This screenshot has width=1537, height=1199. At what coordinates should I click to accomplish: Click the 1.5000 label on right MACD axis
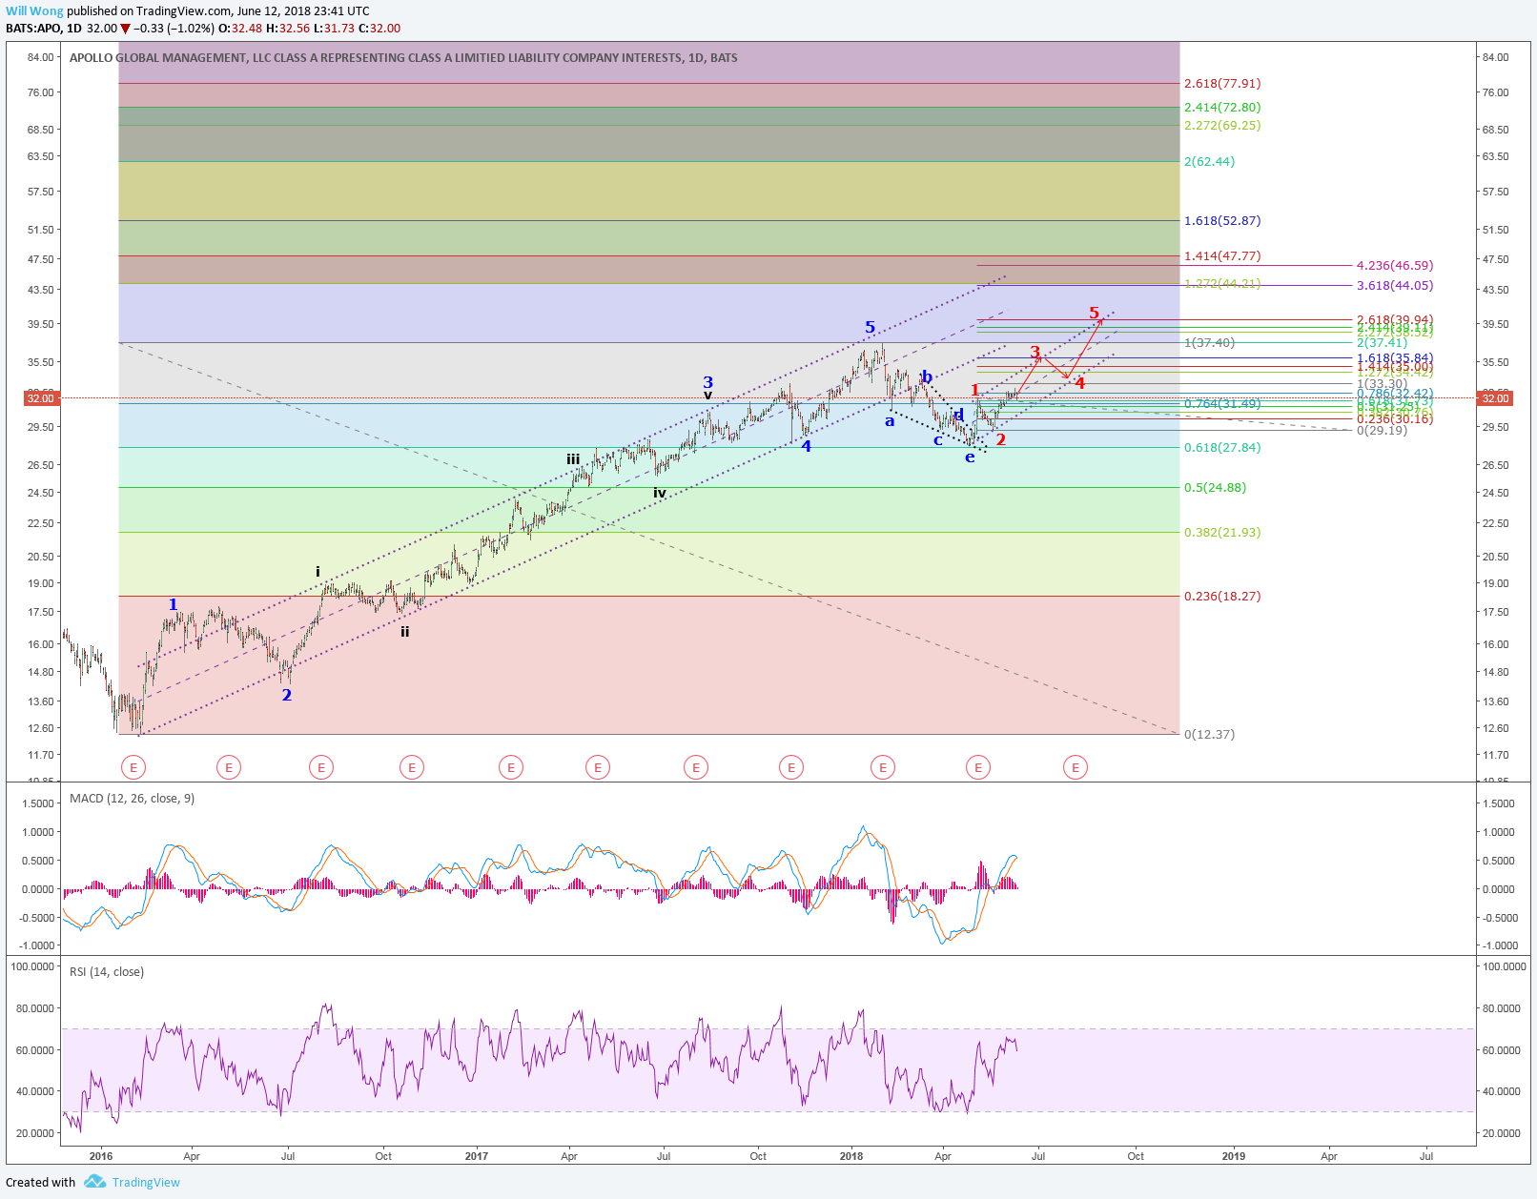(1499, 803)
